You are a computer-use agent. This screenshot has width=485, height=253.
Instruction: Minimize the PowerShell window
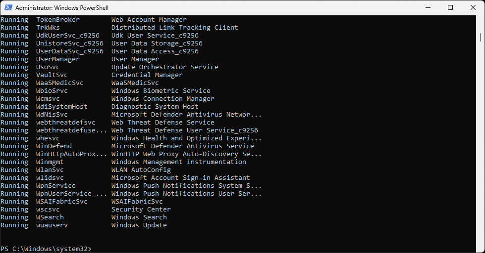point(428,8)
